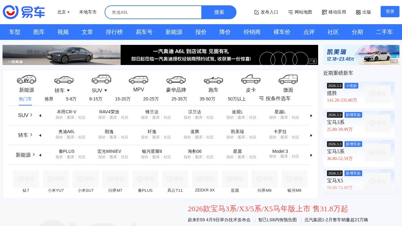Open the 移动应用 mobile app icon

pyautogui.click(x=324, y=12)
